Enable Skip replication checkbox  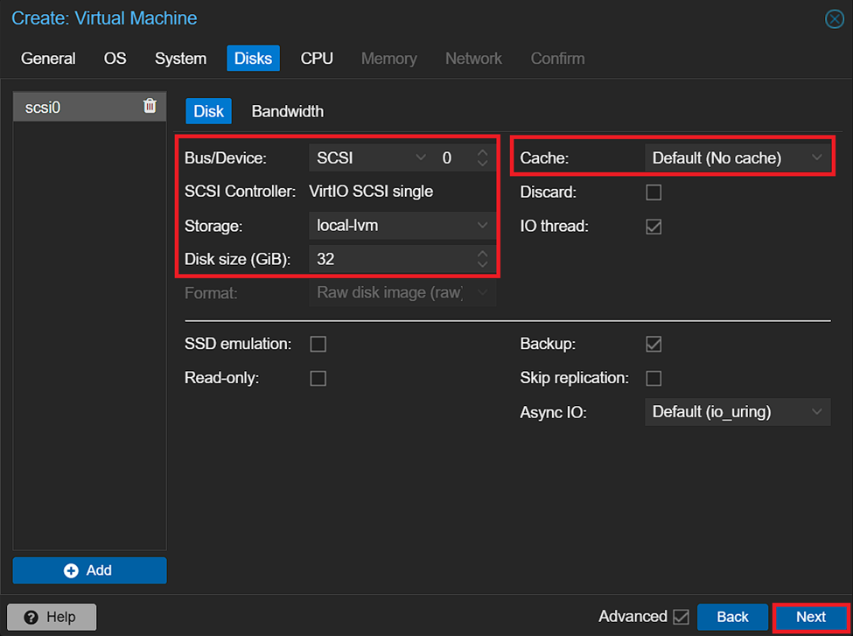(x=654, y=378)
